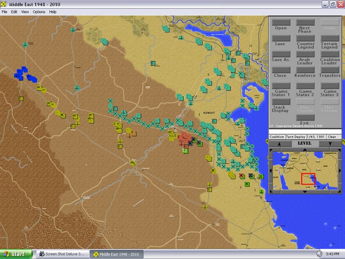Open the Help menu
Screen dimensions: 345x259
point(53,12)
